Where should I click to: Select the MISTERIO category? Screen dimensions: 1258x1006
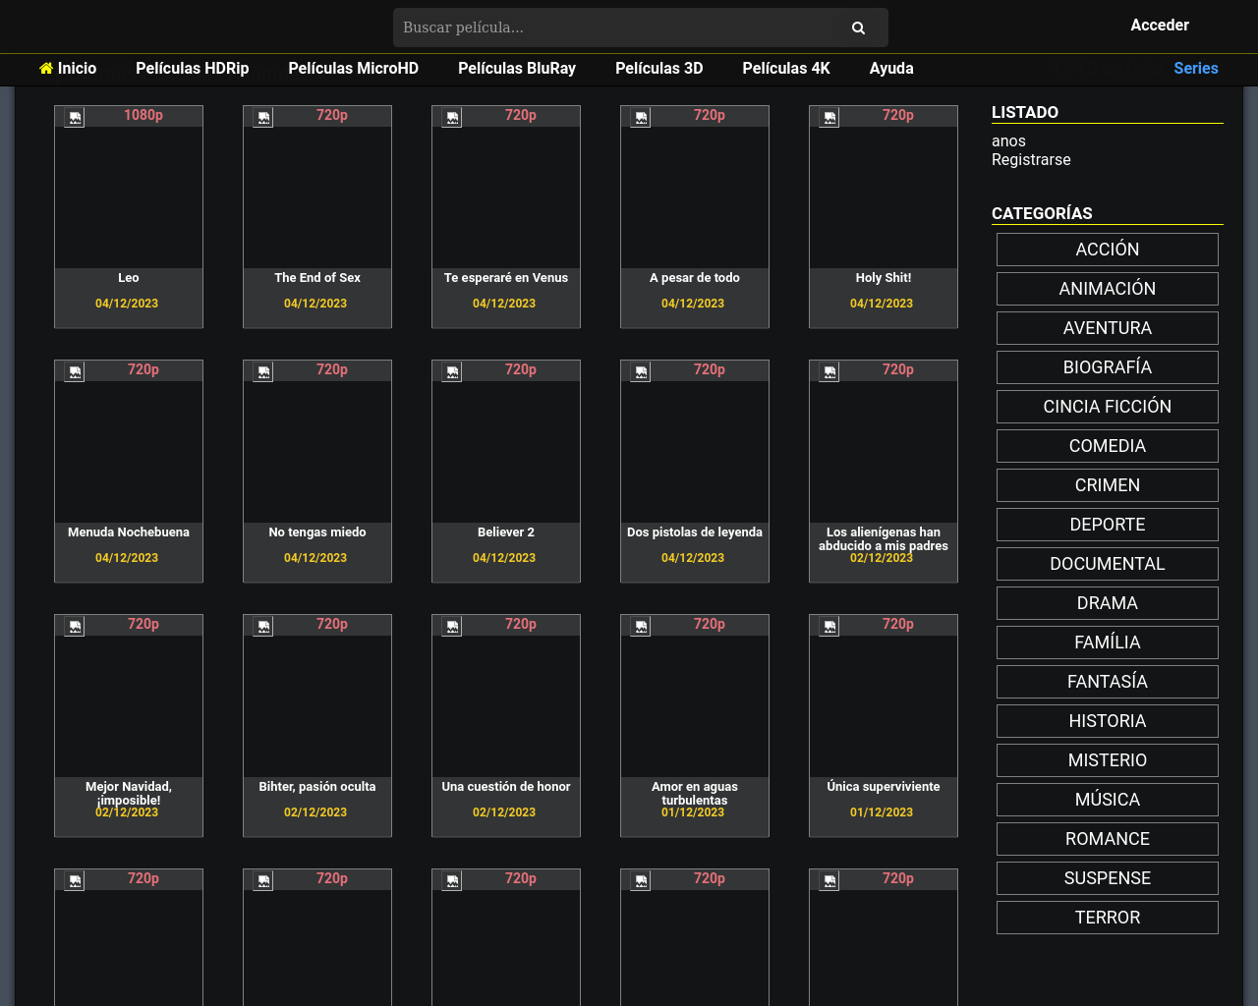click(x=1108, y=760)
